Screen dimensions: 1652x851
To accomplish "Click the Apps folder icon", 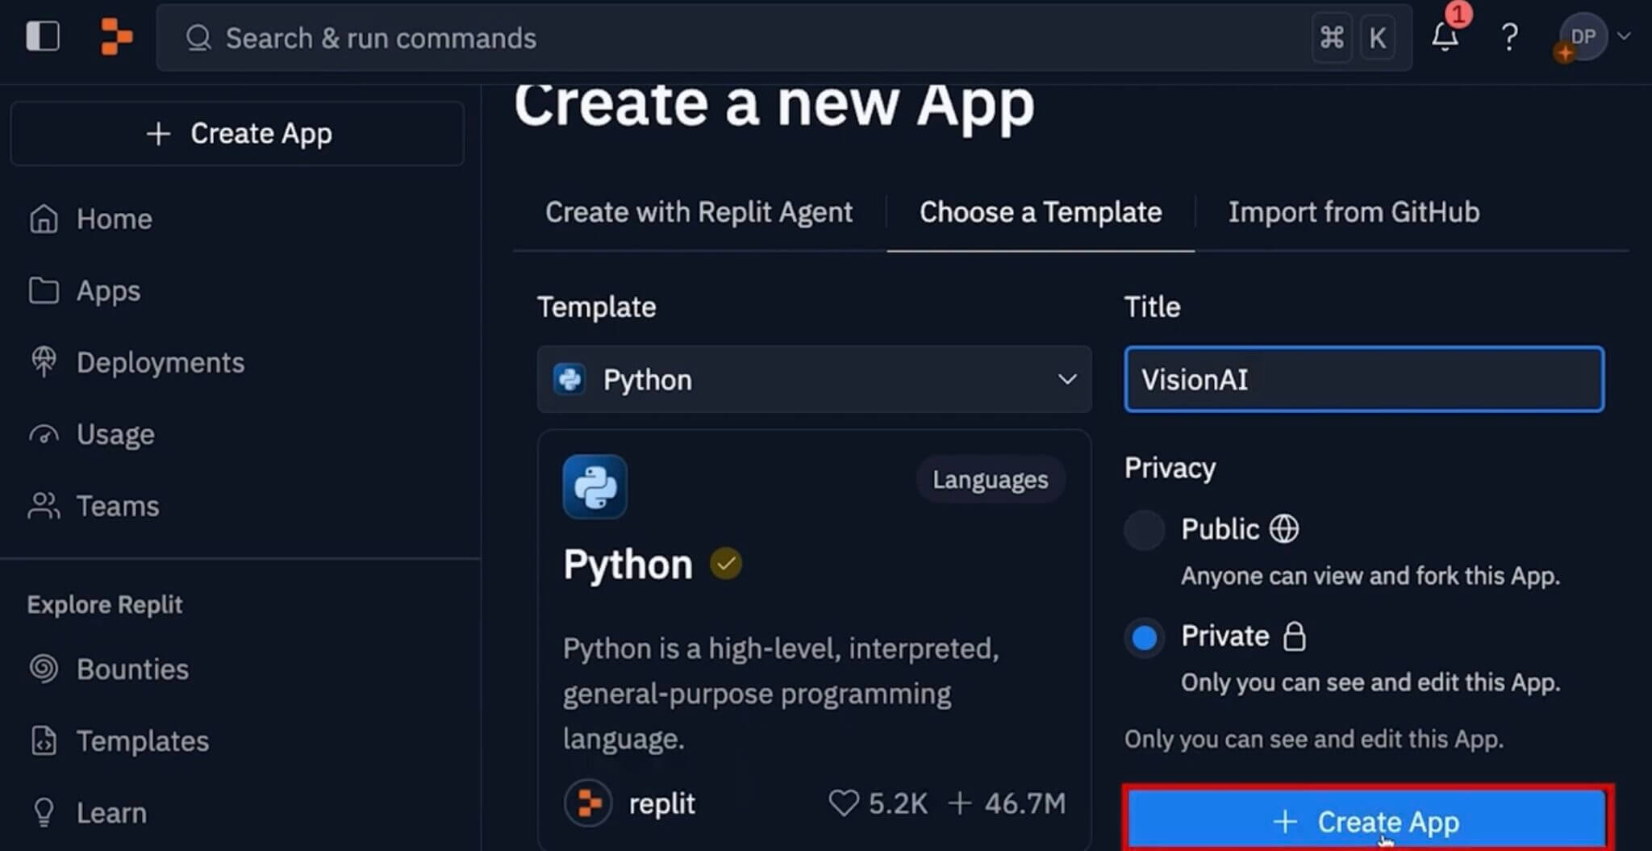I will (44, 290).
